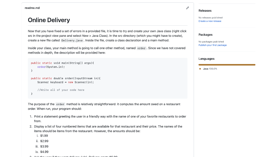Screen dimensions: 277x157
Task: Click the Java language progress bar
Action: (227, 65)
